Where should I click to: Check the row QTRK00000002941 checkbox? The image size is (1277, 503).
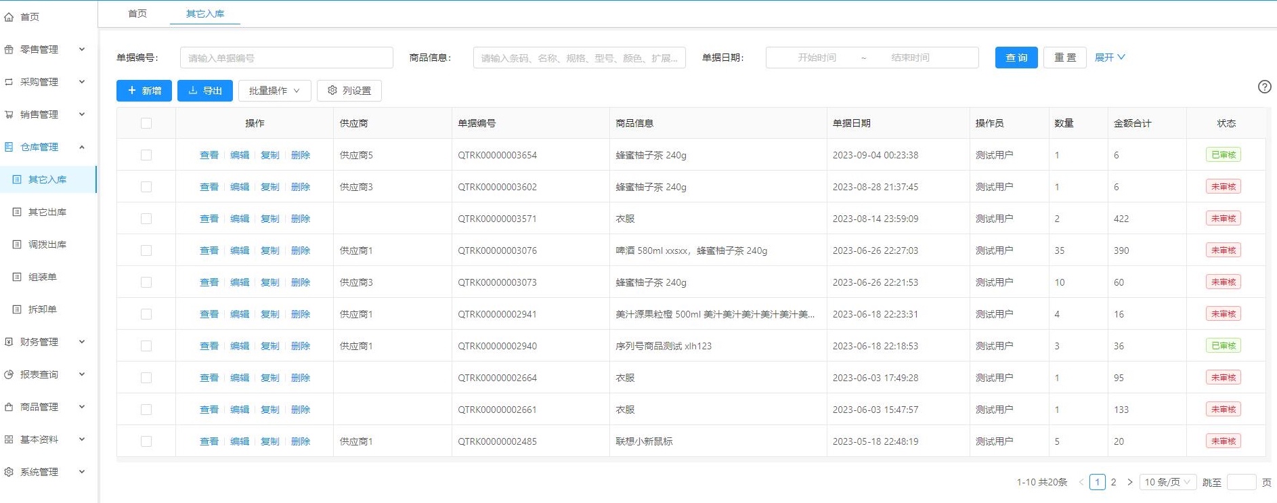(146, 314)
